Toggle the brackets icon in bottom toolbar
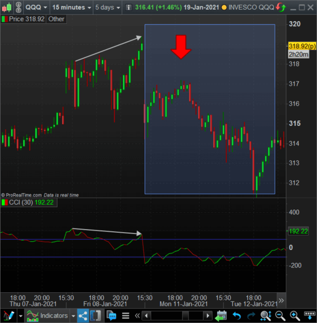317x323 pixels. point(96,315)
